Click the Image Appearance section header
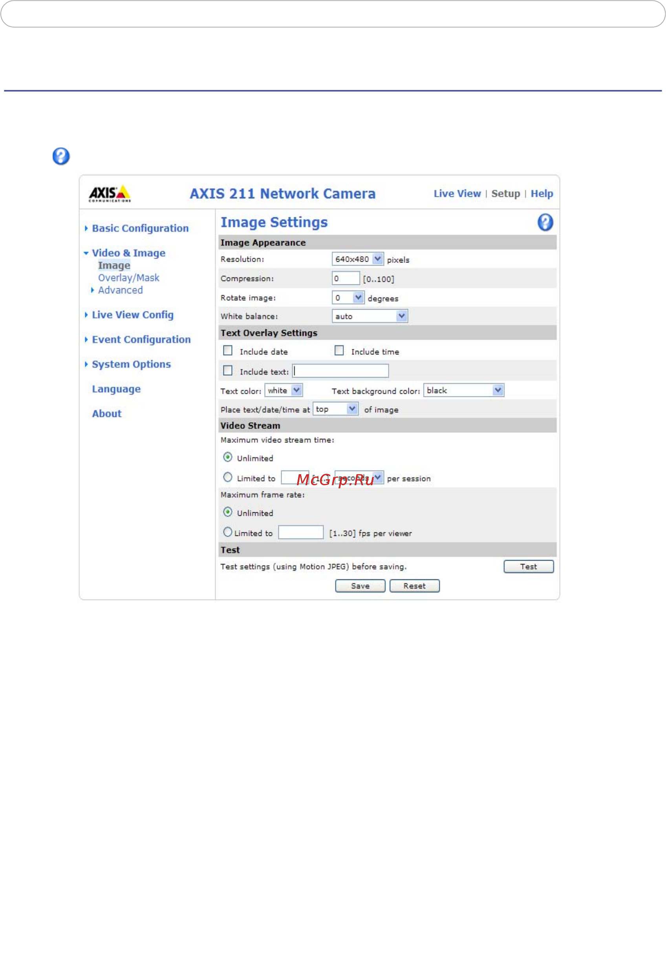The height and width of the screenshot is (959, 666). click(387, 242)
